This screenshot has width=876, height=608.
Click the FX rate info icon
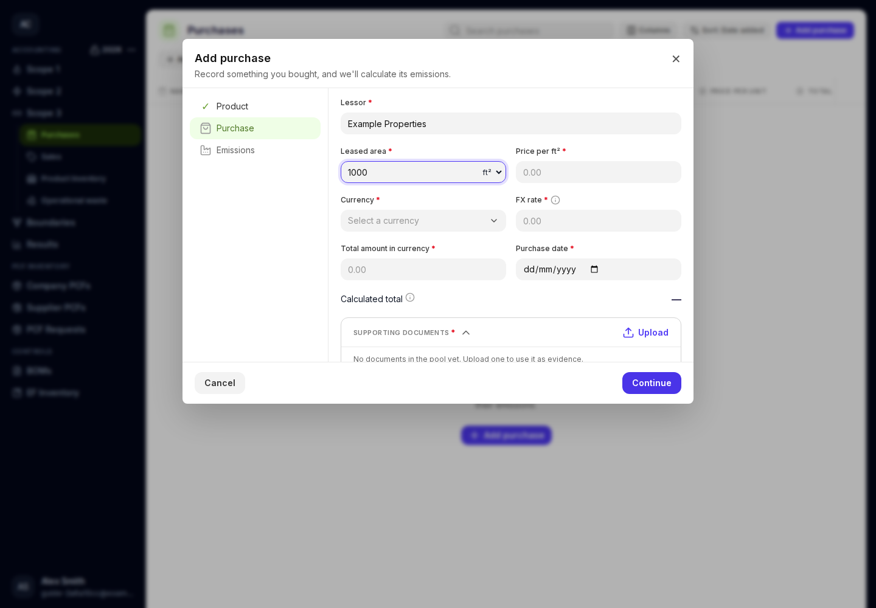555,200
